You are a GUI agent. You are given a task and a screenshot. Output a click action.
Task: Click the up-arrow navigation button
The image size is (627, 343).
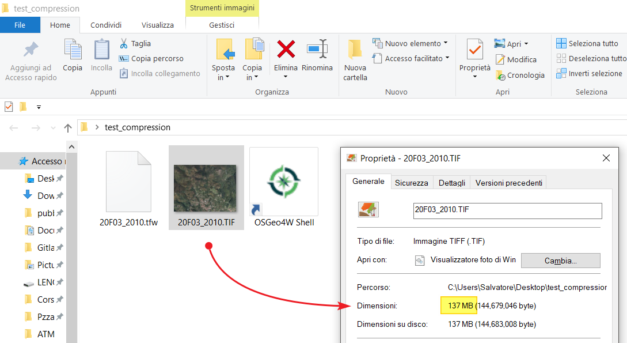pyautogui.click(x=68, y=127)
